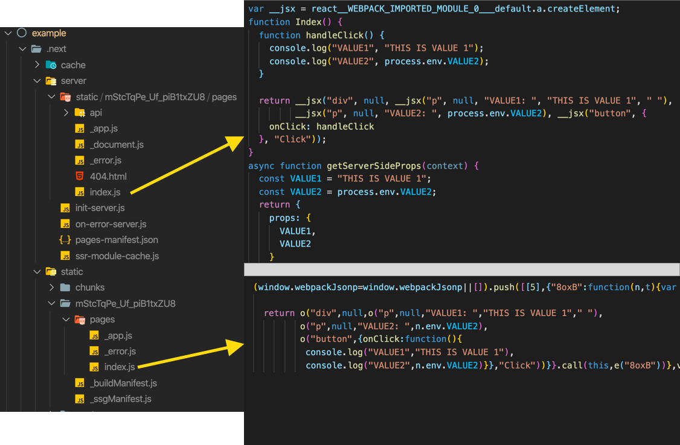Viewport: 680px width, 445px height.
Task: Click the red pages folder icon under static
Action: 80,320
